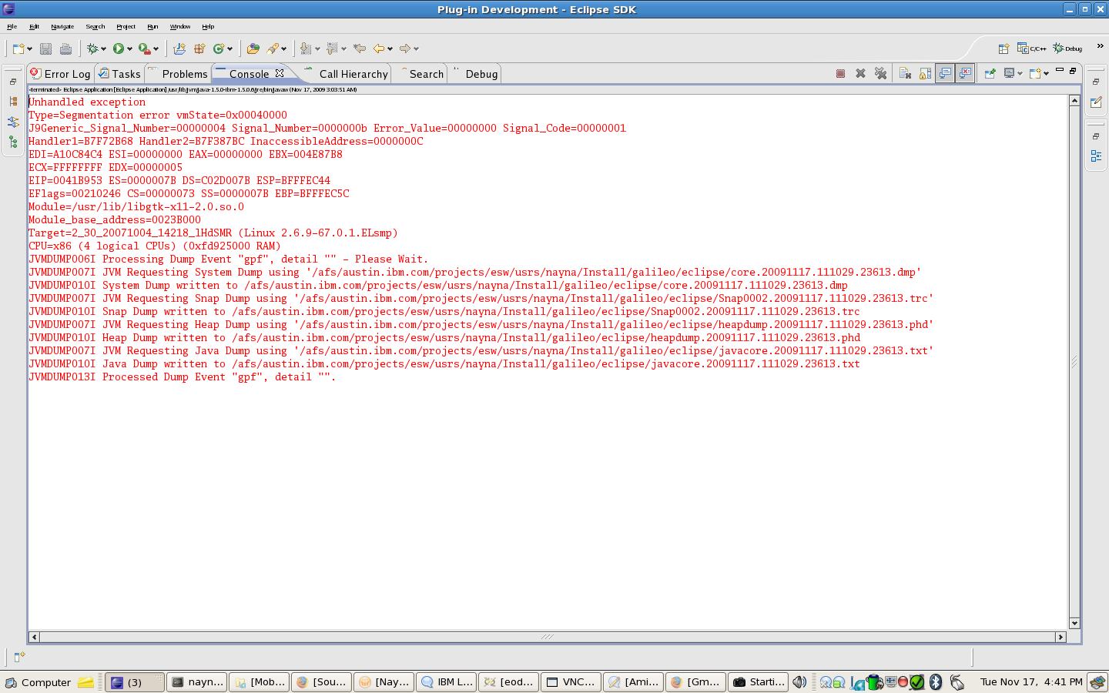Click the console horizontal scrollbar right arrow
Image resolution: width=1109 pixels, height=693 pixels.
[x=1060, y=637]
